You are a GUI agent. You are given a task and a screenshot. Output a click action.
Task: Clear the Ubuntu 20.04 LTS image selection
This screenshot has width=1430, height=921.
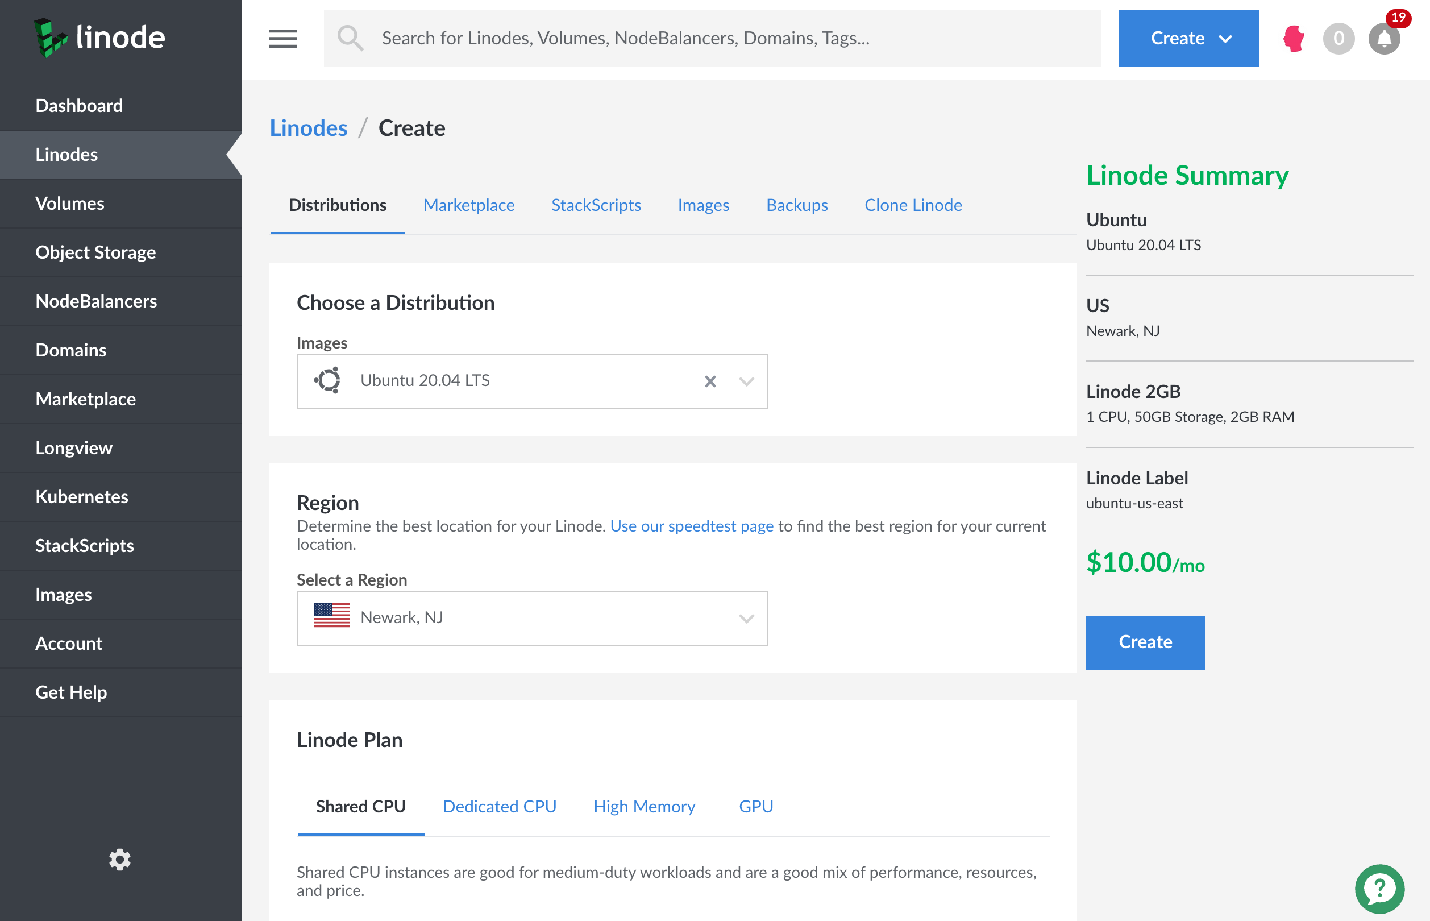coord(710,381)
